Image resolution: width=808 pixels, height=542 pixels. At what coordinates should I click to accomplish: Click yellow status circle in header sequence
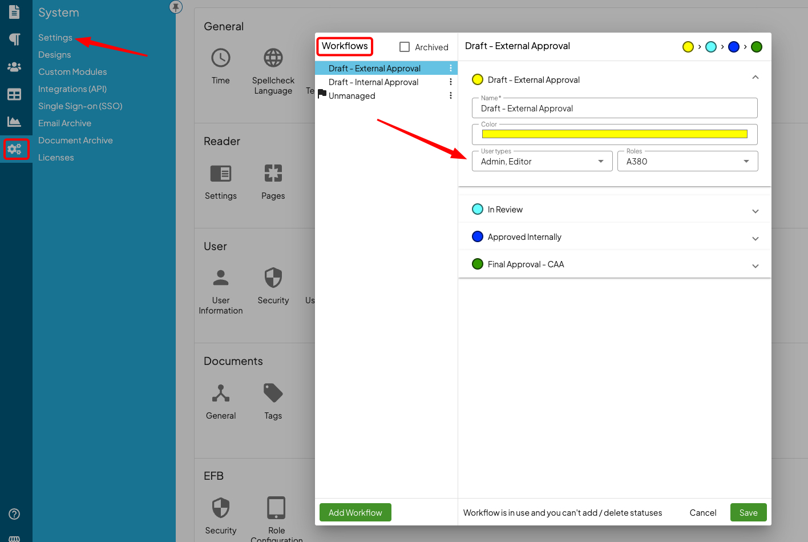tap(688, 47)
